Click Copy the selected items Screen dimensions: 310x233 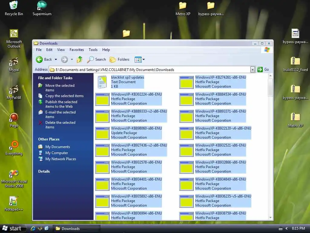click(64, 96)
